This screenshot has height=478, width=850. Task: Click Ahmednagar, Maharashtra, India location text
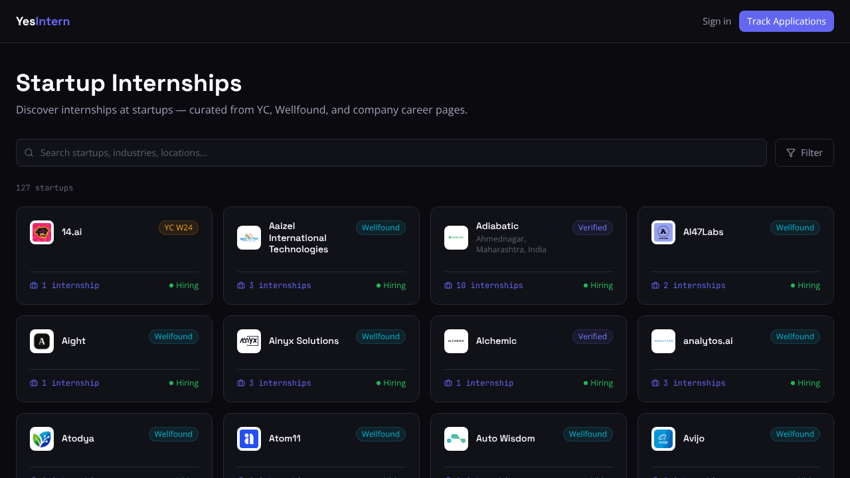pyautogui.click(x=511, y=244)
